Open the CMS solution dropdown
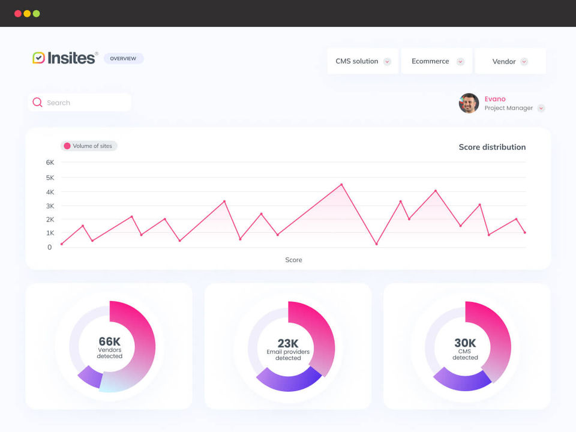Screen dimensions: 576x432 [x=362, y=61]
